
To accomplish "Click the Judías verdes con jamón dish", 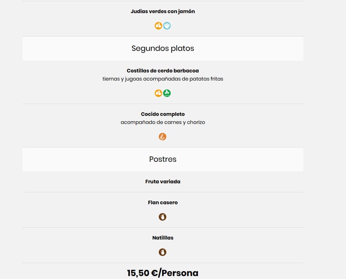I will click(163, 11).
